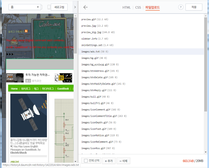Screen dimensions: 209x168
Task: Open Home link in blog preview menu
Action: 14,89
